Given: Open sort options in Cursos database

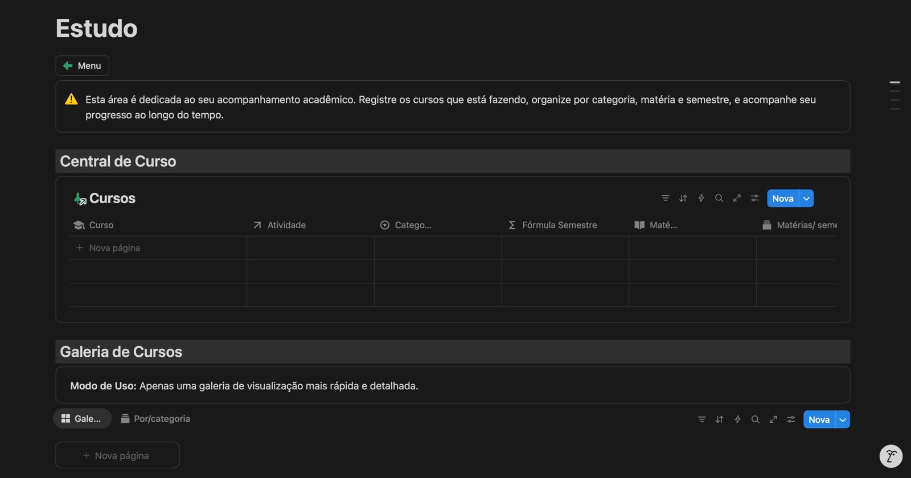Looking at the screenshot, I should [683, 198].
